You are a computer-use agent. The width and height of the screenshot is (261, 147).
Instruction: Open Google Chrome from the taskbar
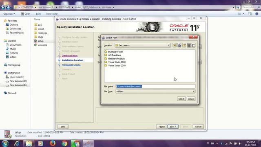64,143
